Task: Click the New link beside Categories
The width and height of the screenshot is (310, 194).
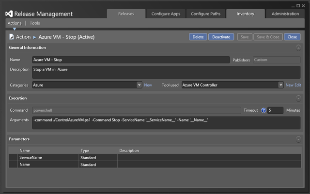Action: click(x=148, y=85)
